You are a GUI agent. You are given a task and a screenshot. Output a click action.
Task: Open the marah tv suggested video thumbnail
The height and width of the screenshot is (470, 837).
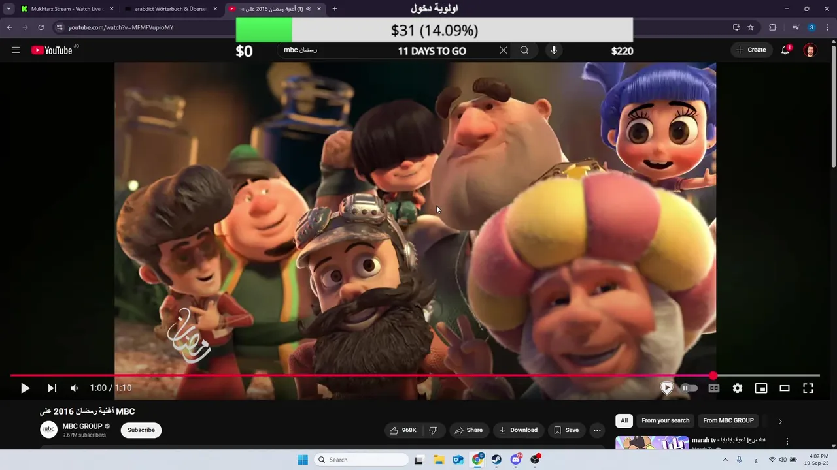(x=652, y=443)
